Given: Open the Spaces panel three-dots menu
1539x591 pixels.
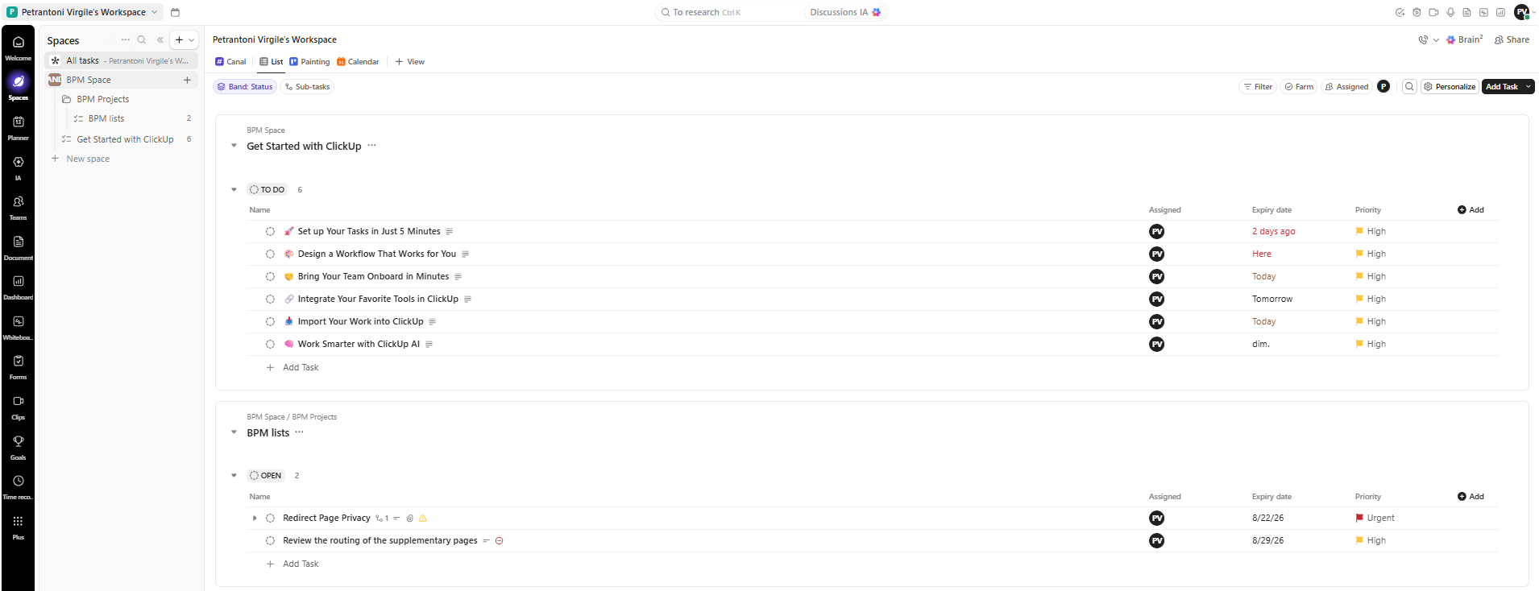Looking at the screenshot, I should point(125,39).
